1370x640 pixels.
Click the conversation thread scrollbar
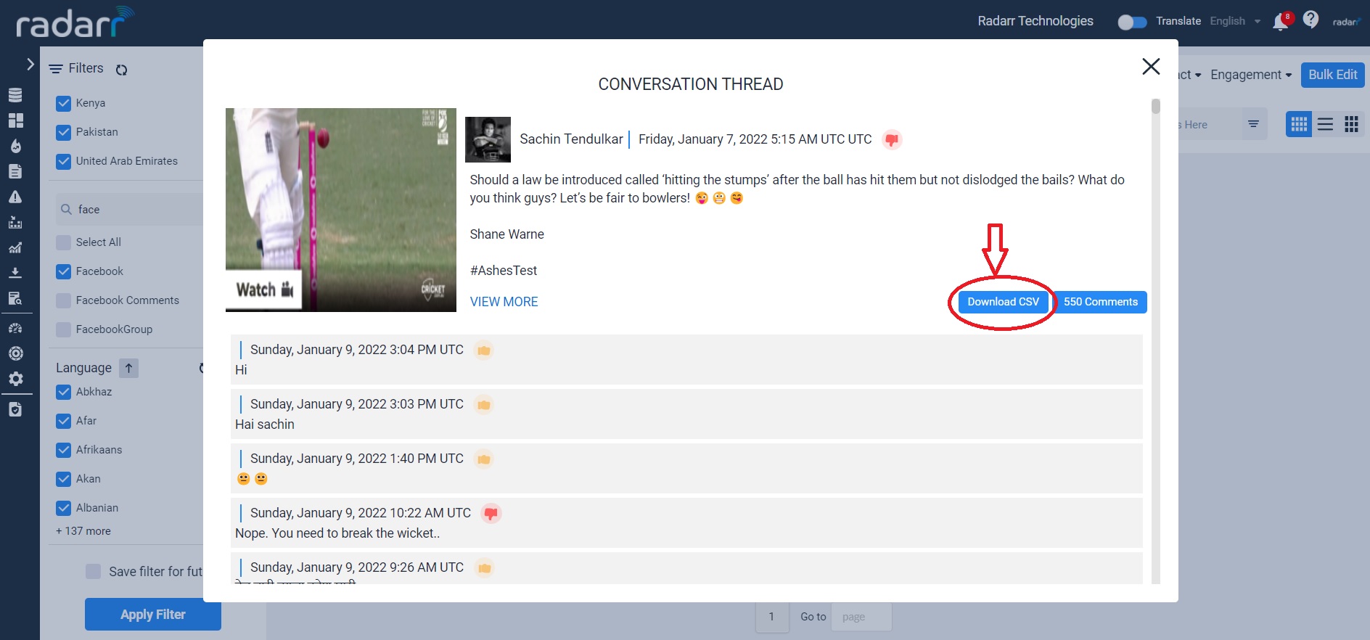(x=1156, y=107)
